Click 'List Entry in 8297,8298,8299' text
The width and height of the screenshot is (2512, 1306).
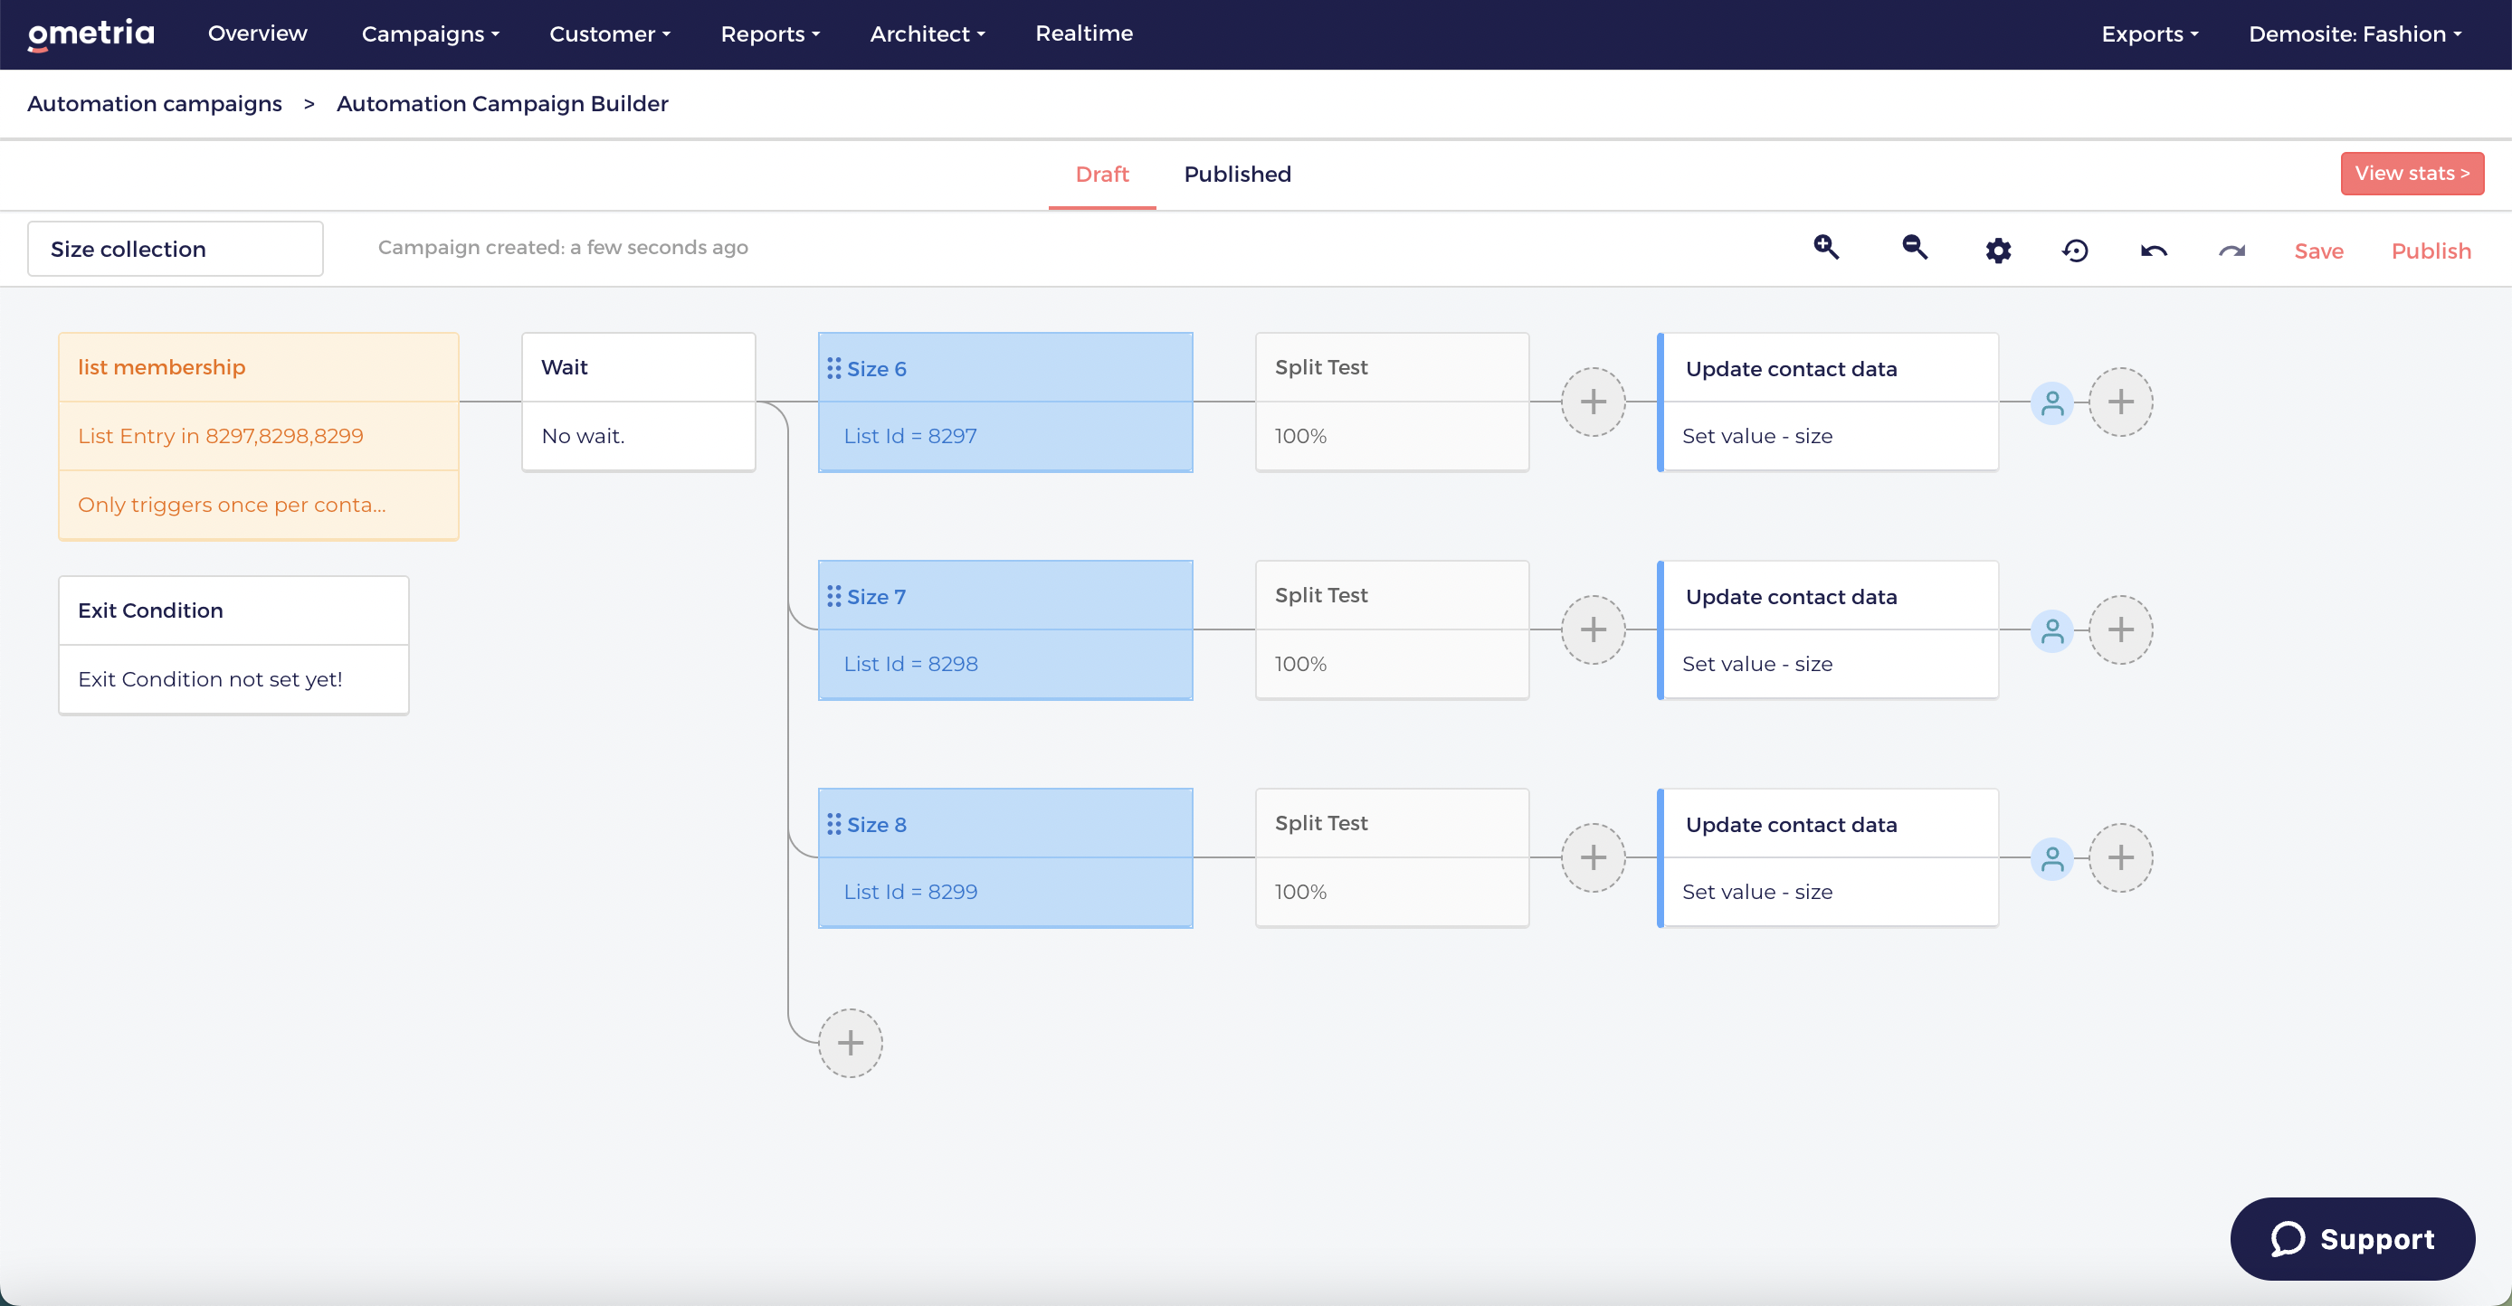click(221, 436)
